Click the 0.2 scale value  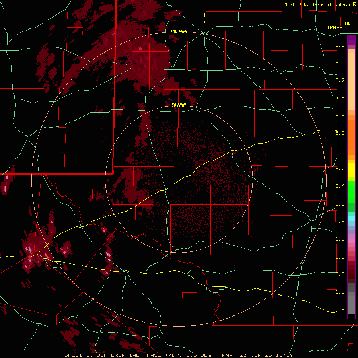coord(340,257)
